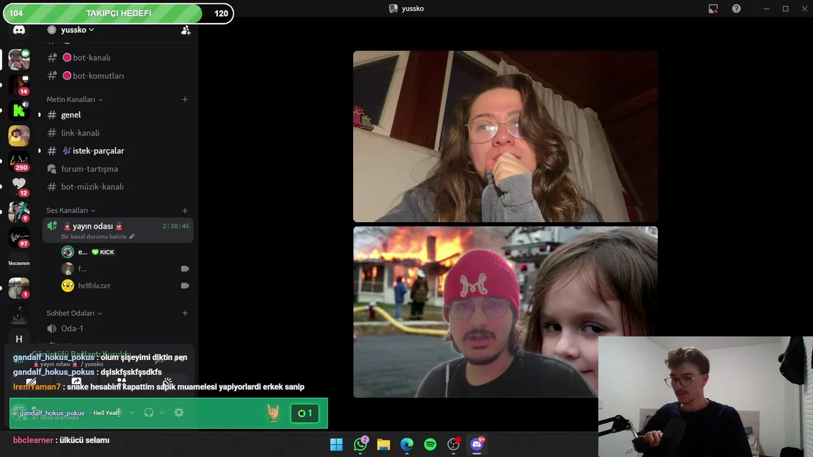813x457 pixels.
Task: Open the bot-müzik-kanalı channel
Action: (x=118, y=187)
